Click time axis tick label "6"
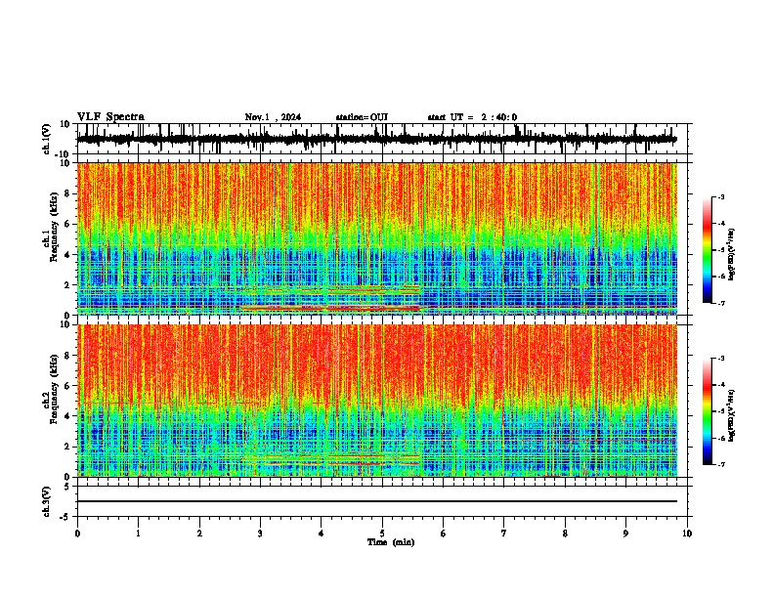The height and width of the screenshot is (598, 774). coord(444,534)
